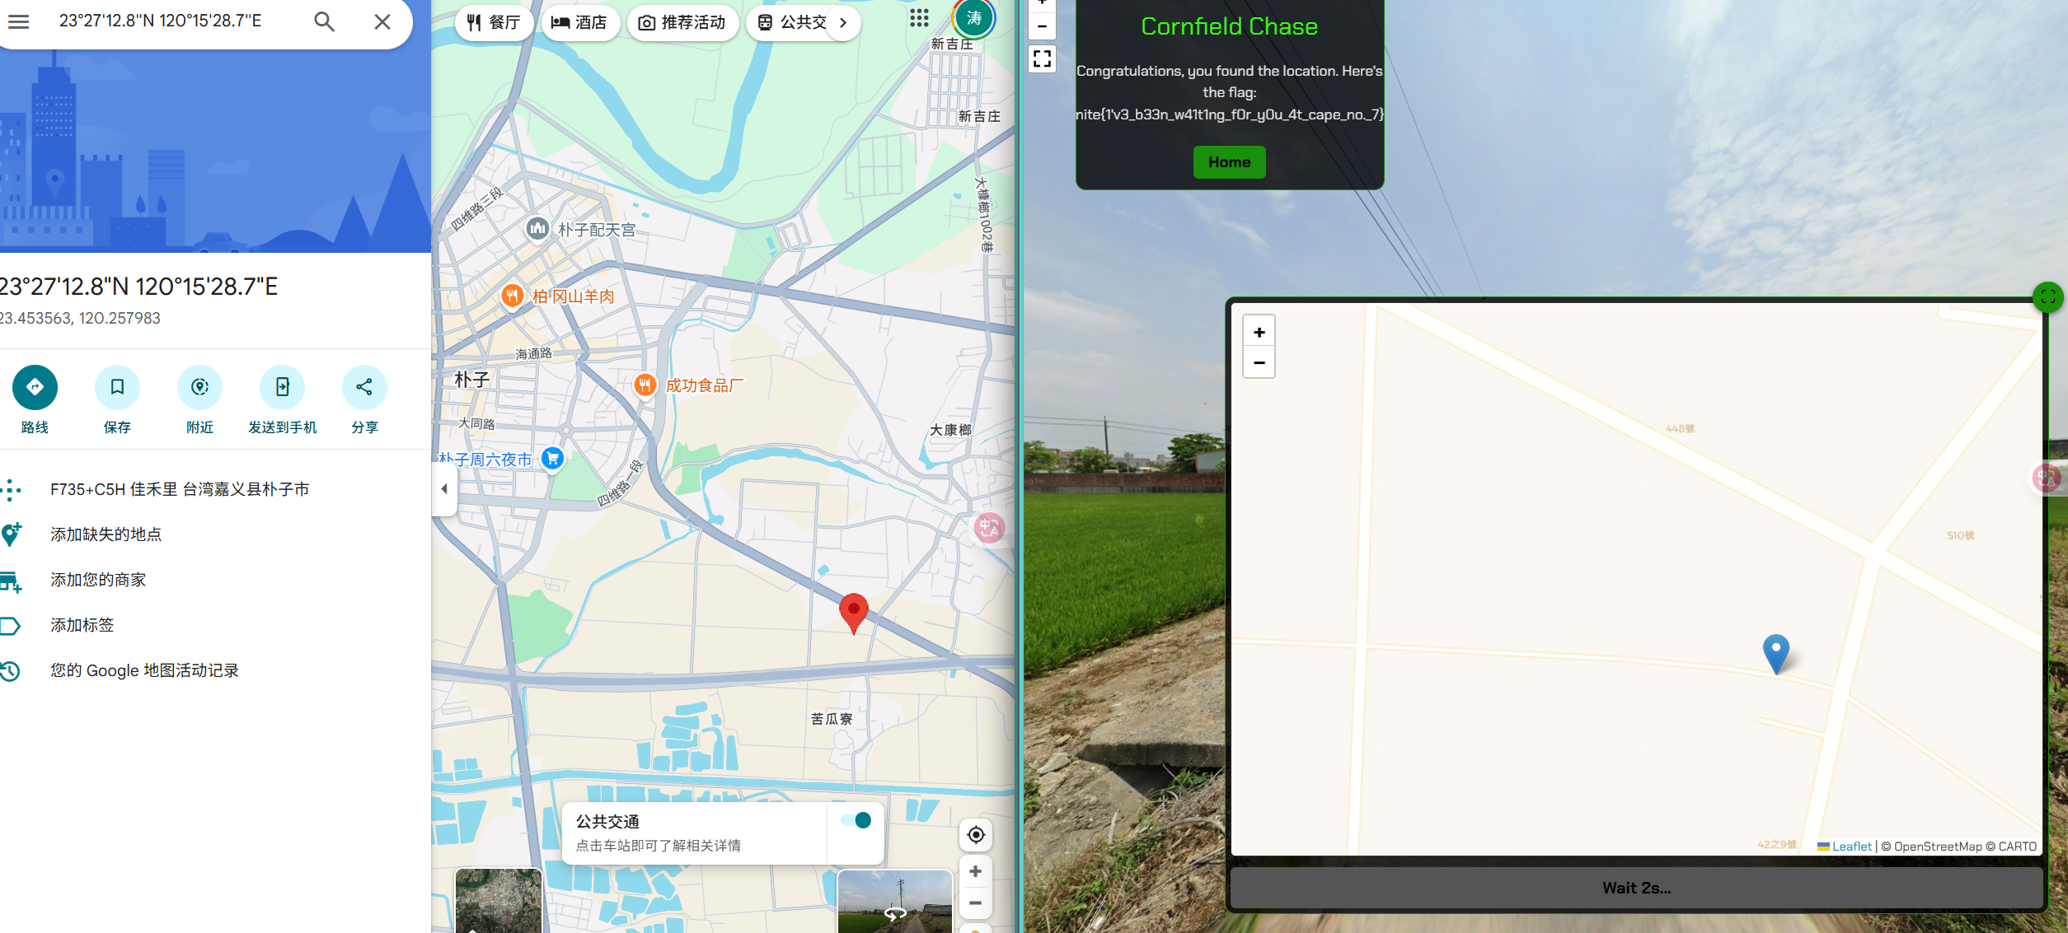The image size is (2068, 933).
Task: Click the 发送到手机 send-to-phone icon
Action: point(282,387)
